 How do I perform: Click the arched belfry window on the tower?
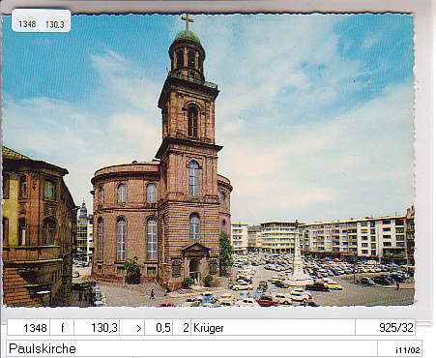click(x=192, y=121)
